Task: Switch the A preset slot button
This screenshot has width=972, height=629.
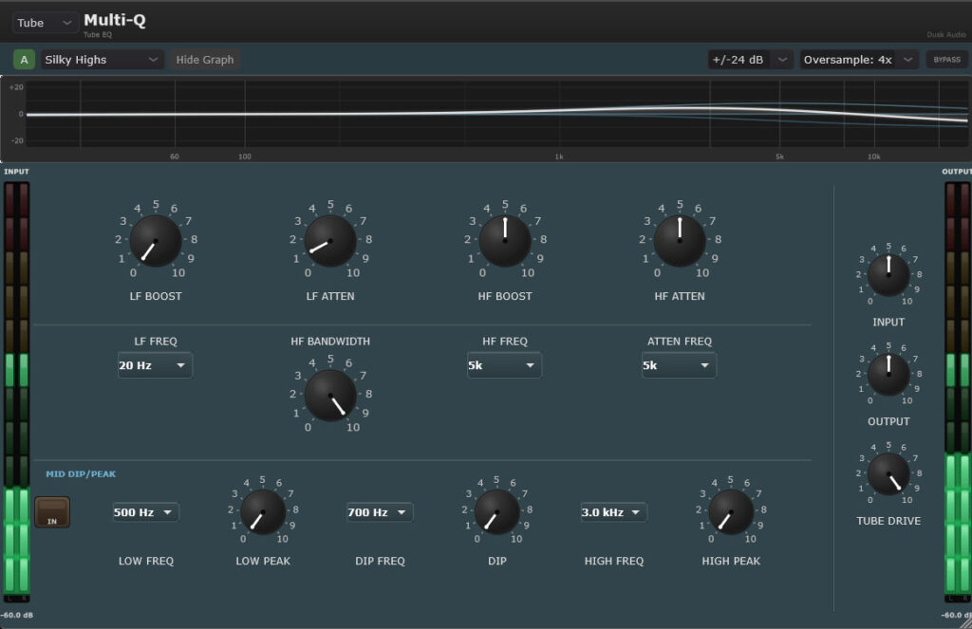Action: pos(24,60)
